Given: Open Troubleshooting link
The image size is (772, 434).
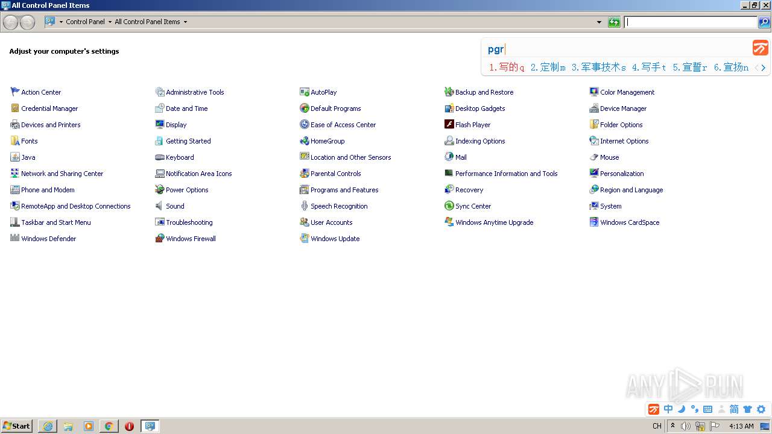Looking at the screenshot, I should pyautogui.click(x=189, y=222).
